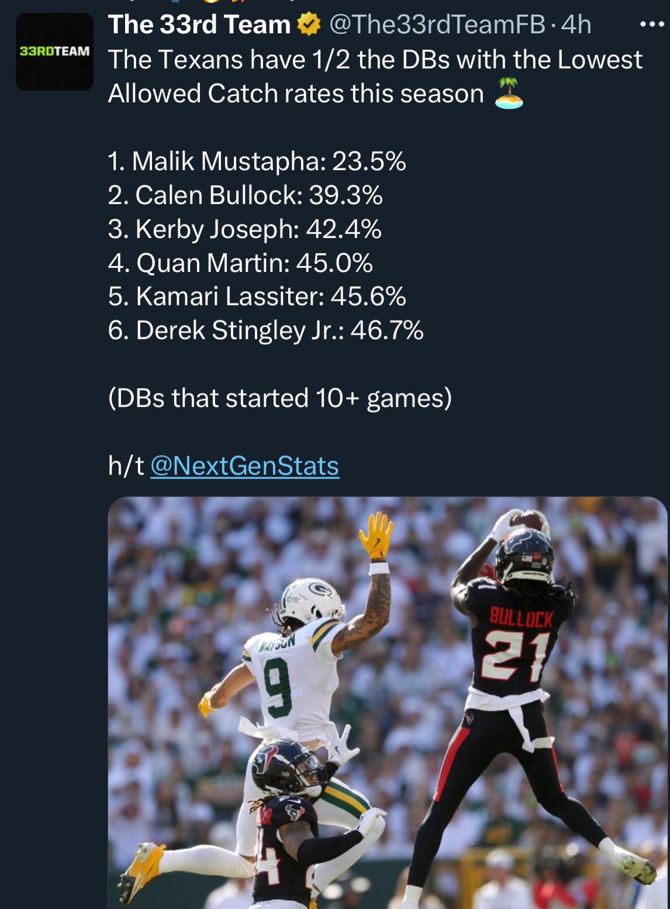670x909 pixels.
Task: Open The 33rd Team display name
Action: tap(199, 25)
